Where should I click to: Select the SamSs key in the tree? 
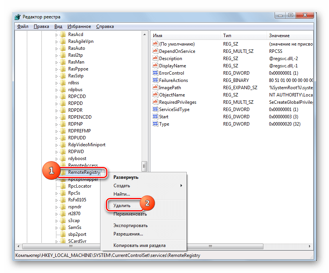pyautogui.click(x=76, y=227)
